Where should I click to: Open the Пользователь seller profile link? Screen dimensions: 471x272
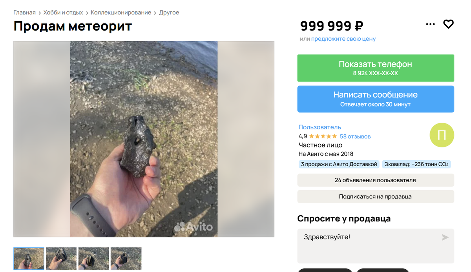click(x=320, y=127)
